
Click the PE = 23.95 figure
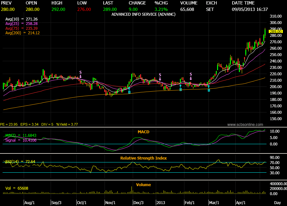pos(9,124)
